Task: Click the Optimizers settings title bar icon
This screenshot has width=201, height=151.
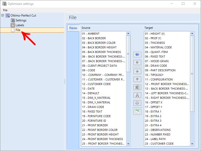Action: (x=4, y=4)
